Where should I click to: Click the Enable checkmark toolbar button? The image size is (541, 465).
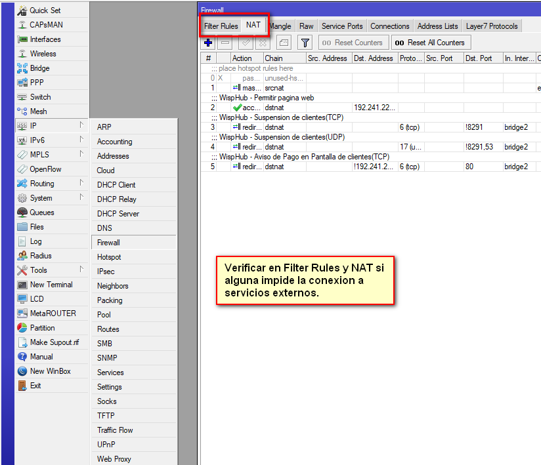[245, 43]
